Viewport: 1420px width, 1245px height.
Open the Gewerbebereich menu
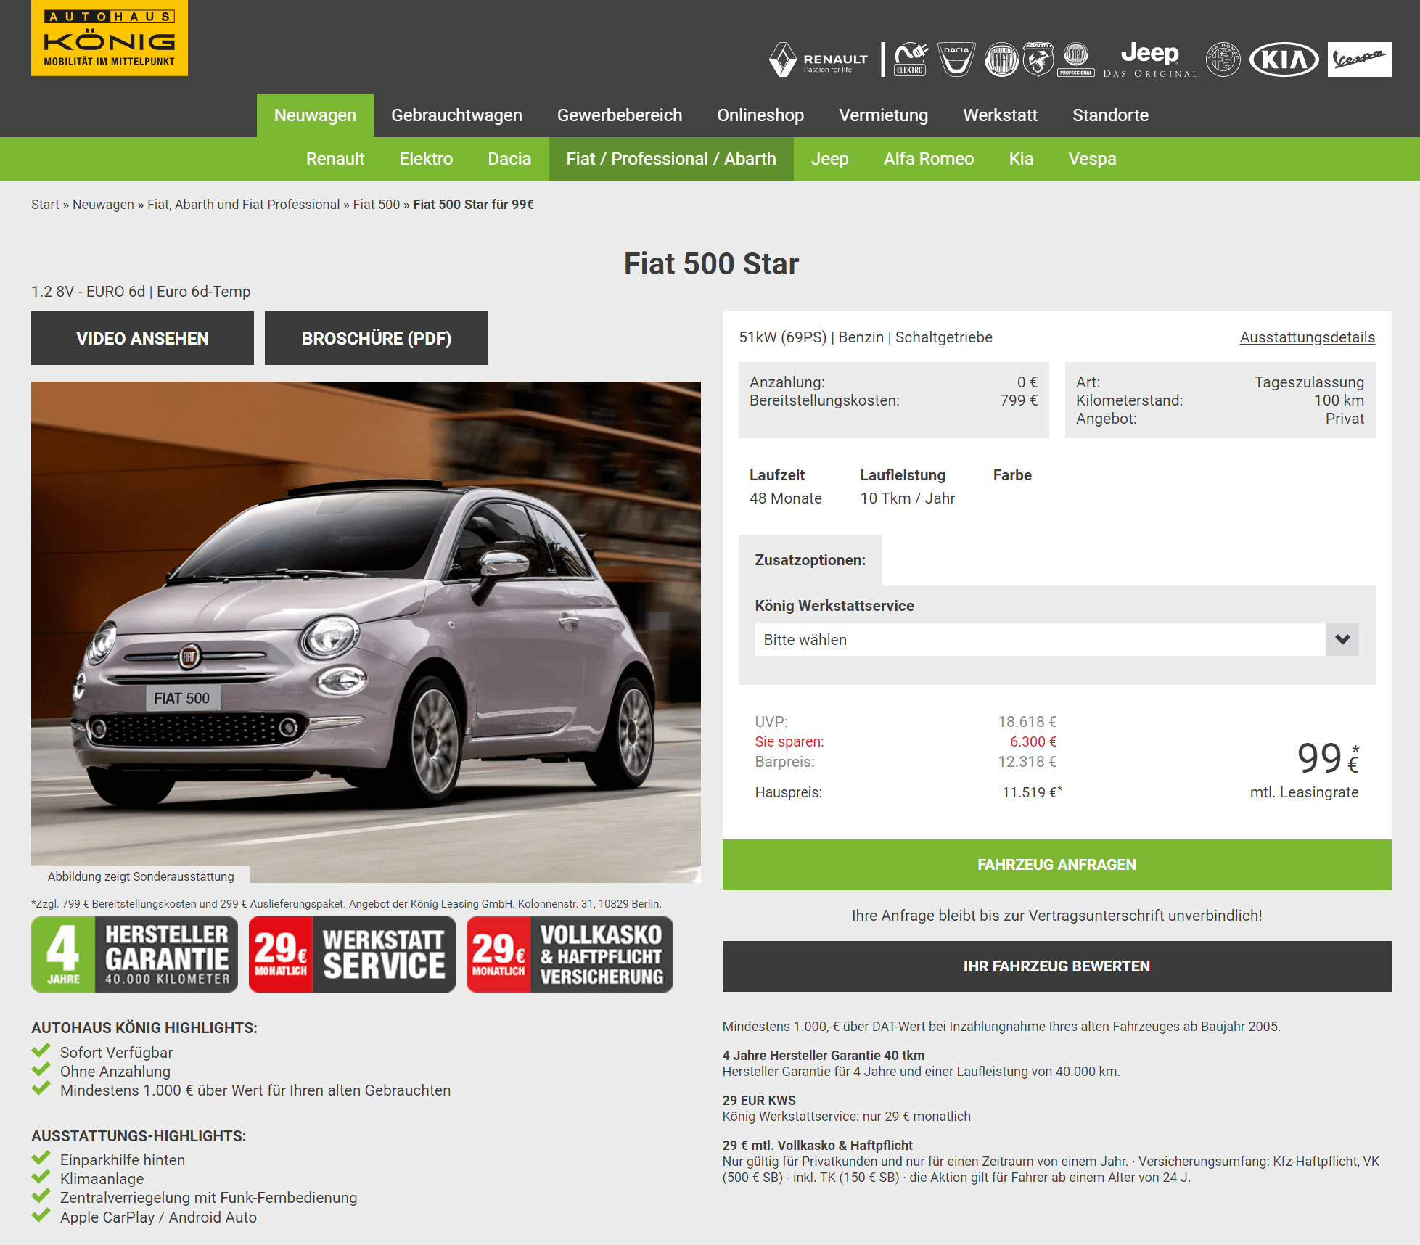coord(620,115)
